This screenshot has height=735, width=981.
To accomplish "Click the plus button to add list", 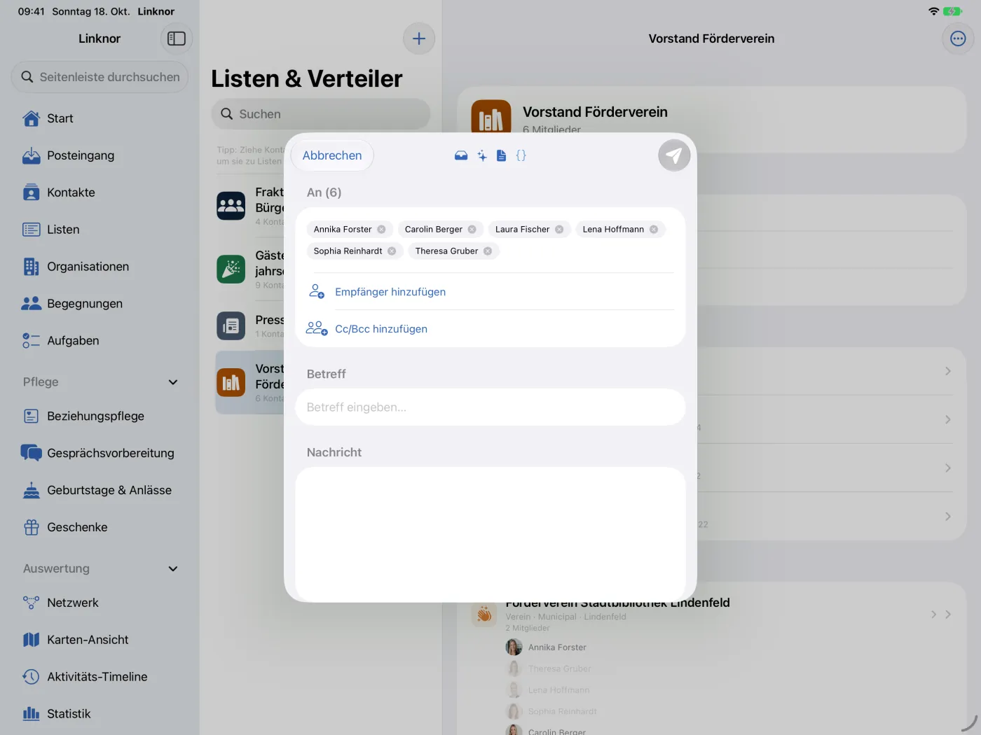I will click(419, 38).
